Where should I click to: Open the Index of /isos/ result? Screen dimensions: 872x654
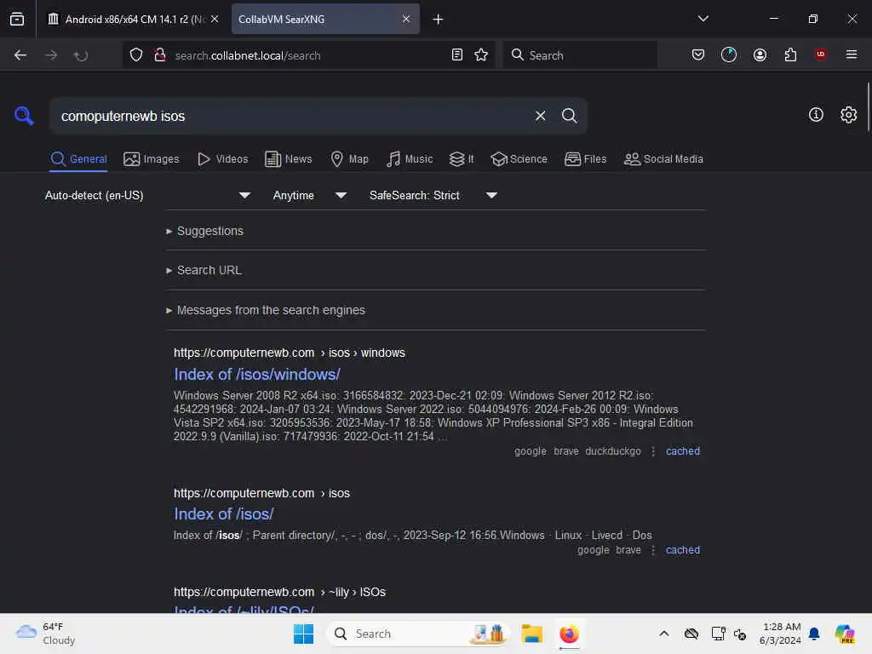click(x=224, y=513)
